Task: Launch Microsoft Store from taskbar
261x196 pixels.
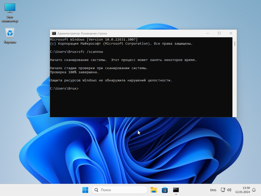Action: [x=165, y=190]
